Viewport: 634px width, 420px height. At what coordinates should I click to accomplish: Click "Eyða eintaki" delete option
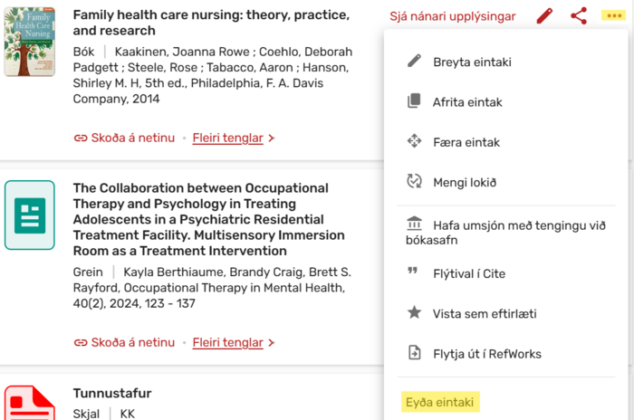pyautogui.click(x=440, y=401)
